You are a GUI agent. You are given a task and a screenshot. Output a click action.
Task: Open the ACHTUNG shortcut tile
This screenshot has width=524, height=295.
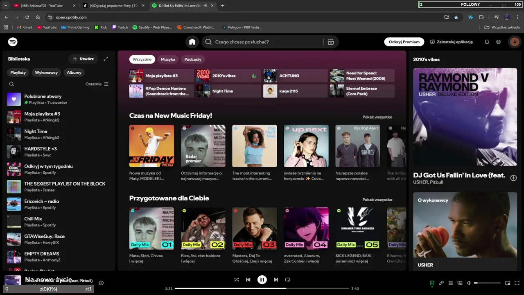click(x=295, y=76)
